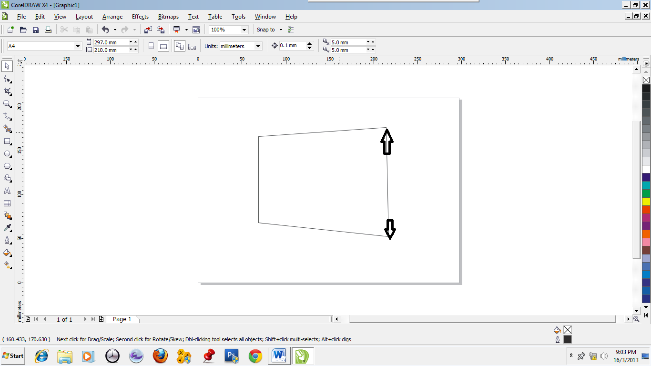The image size is (651, 366).
Task: Open the paper size A4 dropdown
Action: [x=79, y=46]
